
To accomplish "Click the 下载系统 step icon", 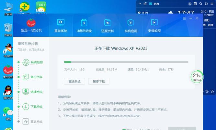I will click(26, 107).
